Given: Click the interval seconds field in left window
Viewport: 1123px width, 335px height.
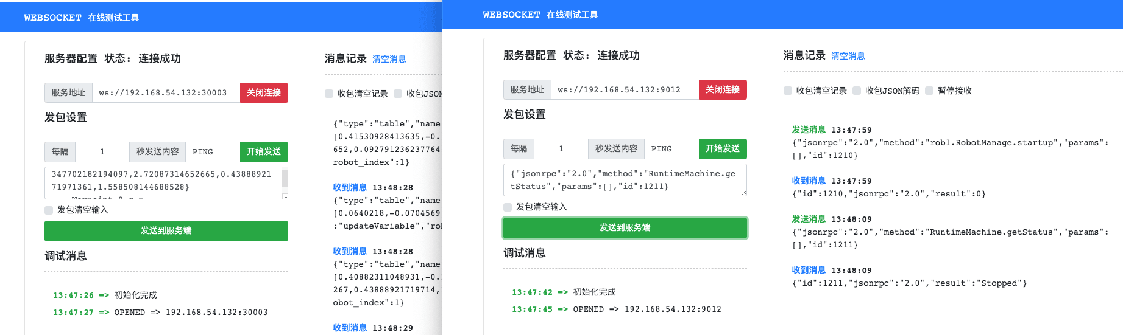Looking at the screenshot, I should tap(102, 151).
